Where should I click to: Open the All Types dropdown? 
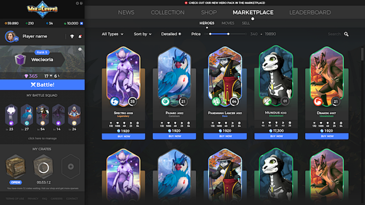click(113, 34)
